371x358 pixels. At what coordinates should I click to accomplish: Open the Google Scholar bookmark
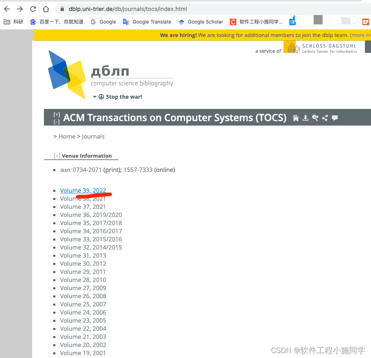click(x=201, y=22)
